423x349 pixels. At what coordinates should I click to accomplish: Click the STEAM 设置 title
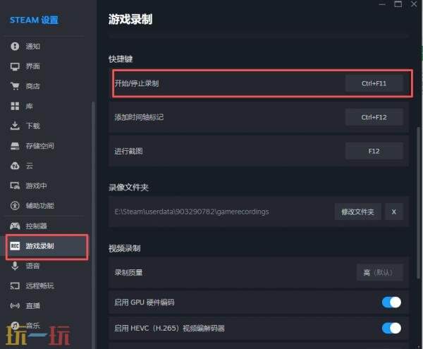[x=34, y=20]
